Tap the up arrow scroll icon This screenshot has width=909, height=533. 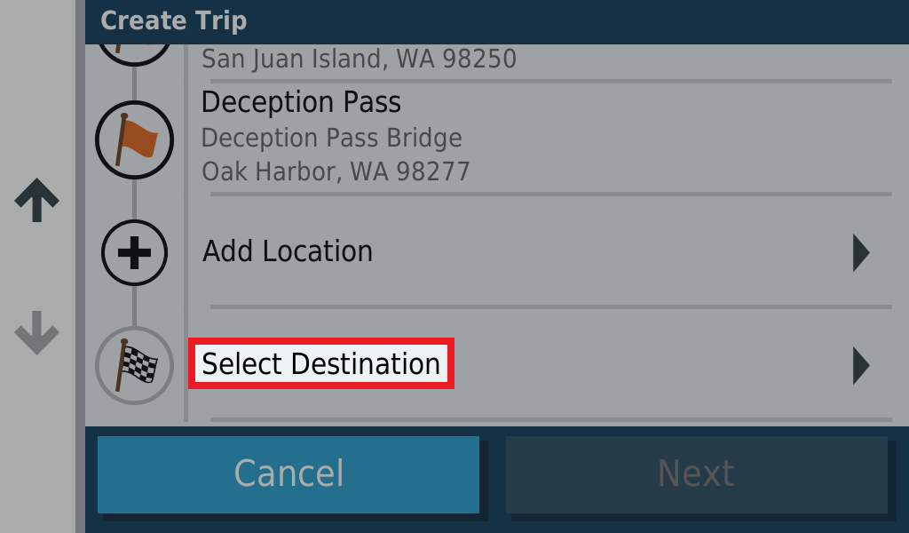[x=36, y=200]
